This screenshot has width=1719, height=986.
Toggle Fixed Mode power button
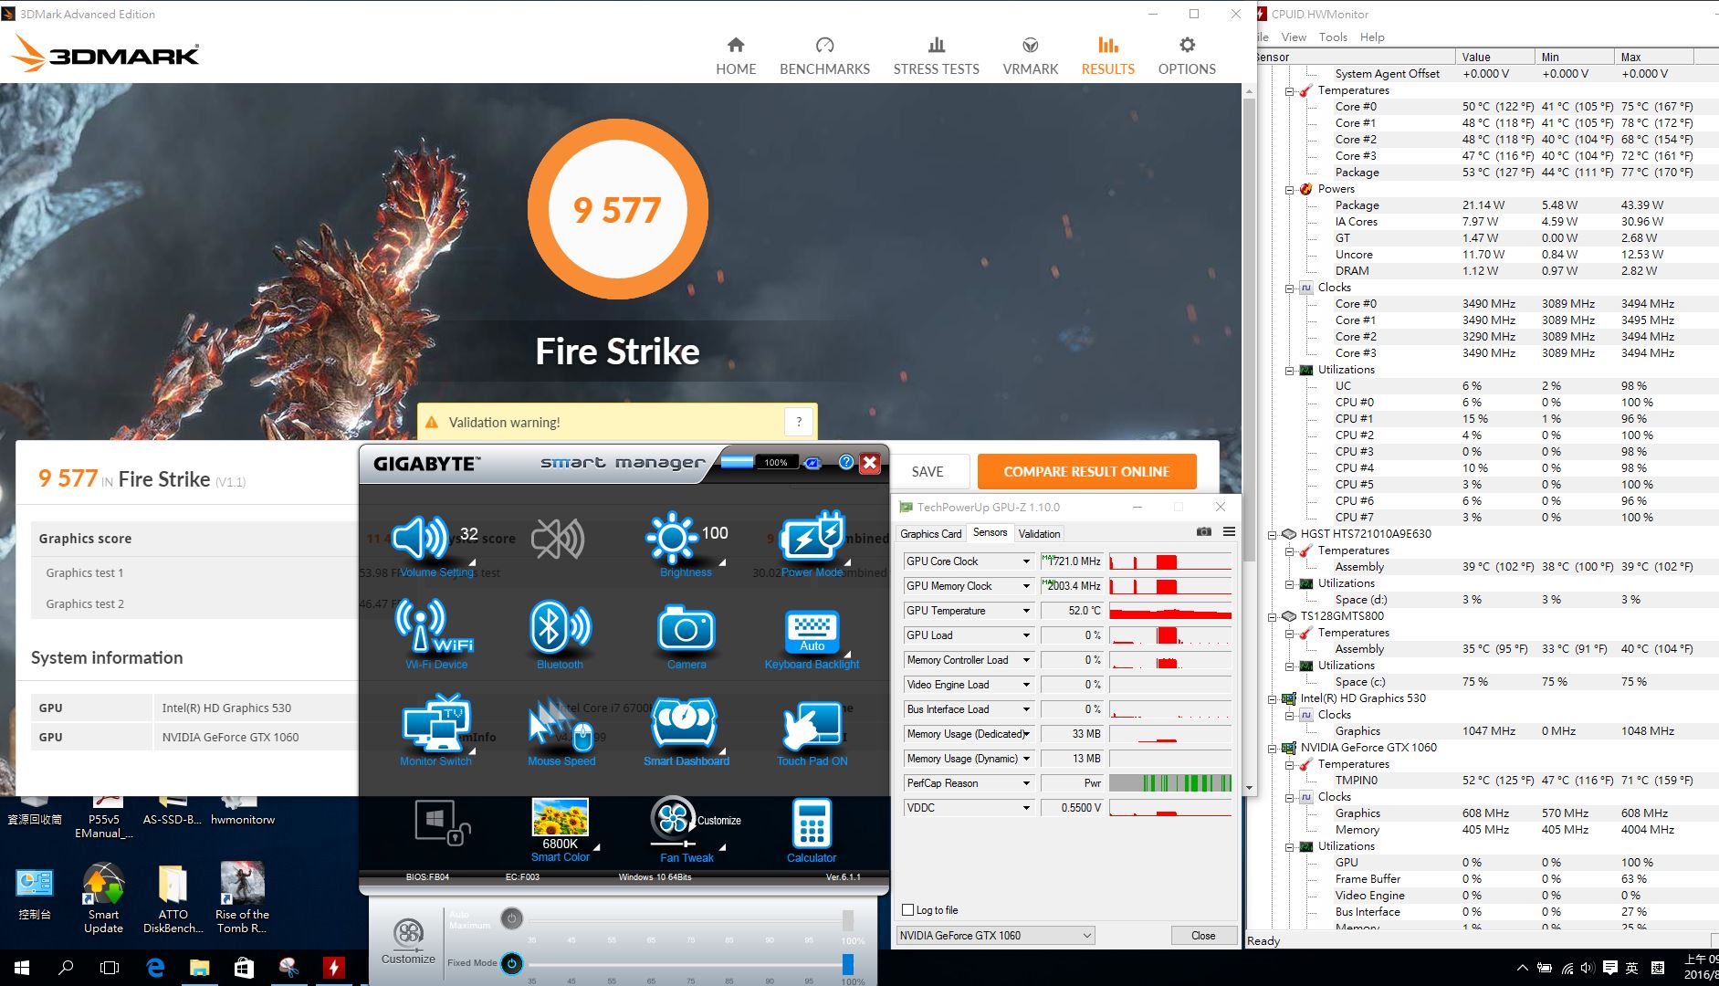(512, 963)
